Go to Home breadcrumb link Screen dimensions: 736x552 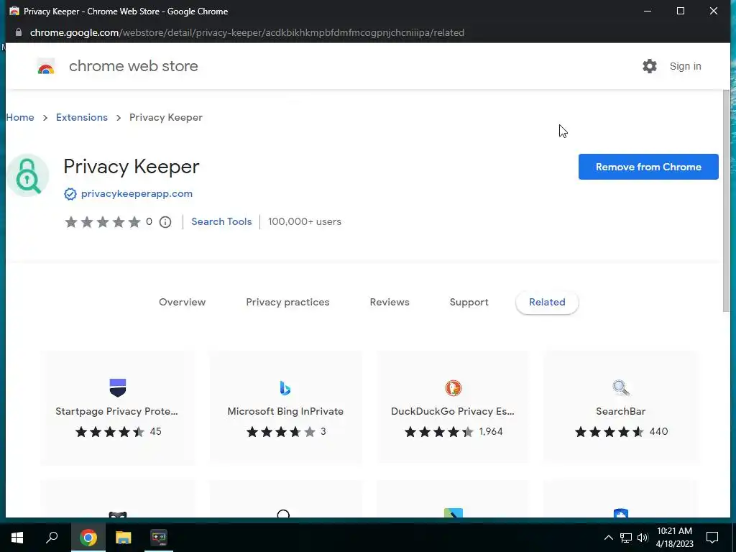[x=19, y=117]
